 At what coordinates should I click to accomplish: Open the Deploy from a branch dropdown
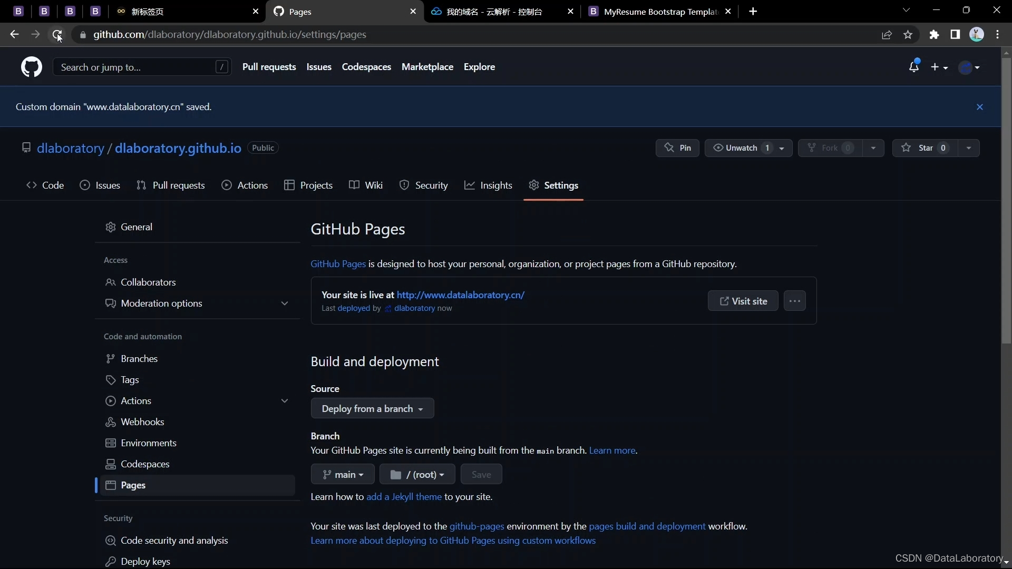[x=372, y=409]
